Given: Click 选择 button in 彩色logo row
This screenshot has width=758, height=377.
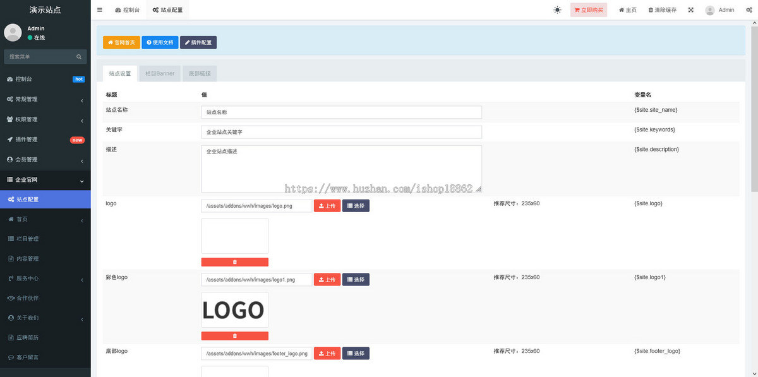Looking at the screenshot, I should click(x=356, y=279).
